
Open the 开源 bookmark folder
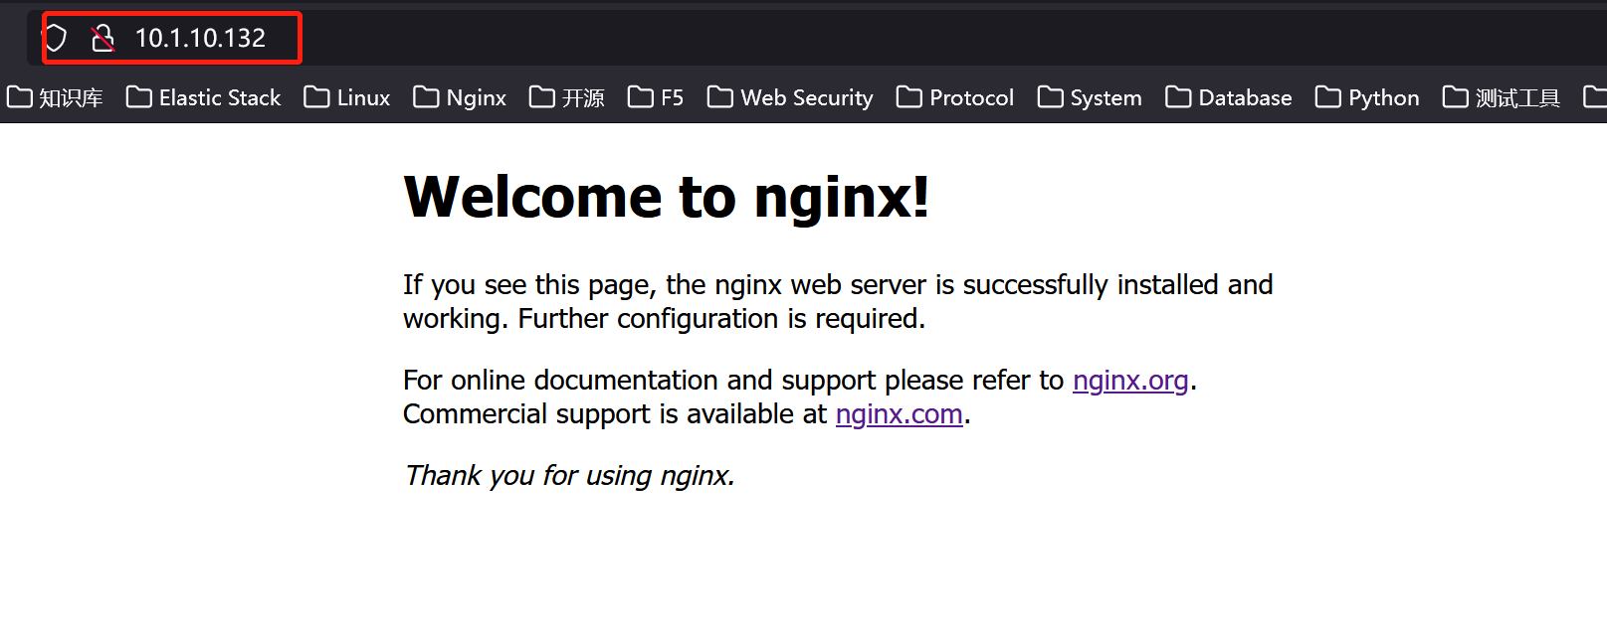(x=567, y=97)
